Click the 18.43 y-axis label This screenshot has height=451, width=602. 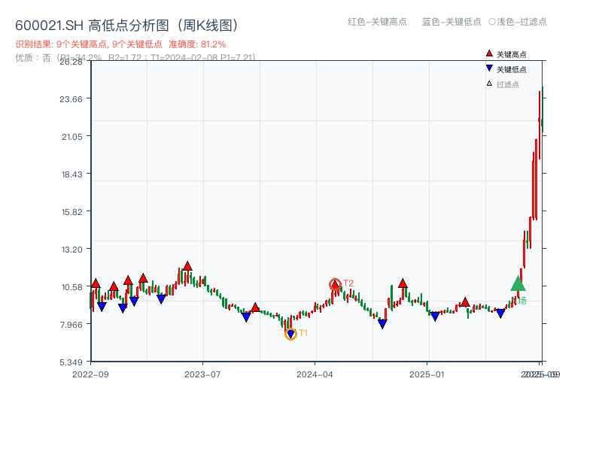(x=71, y=174)
